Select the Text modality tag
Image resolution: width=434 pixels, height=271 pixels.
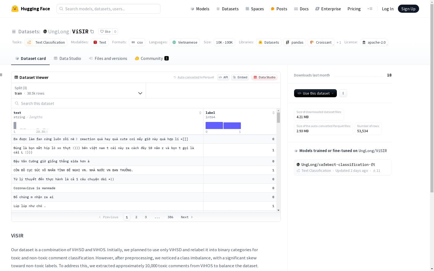(100, 42)
